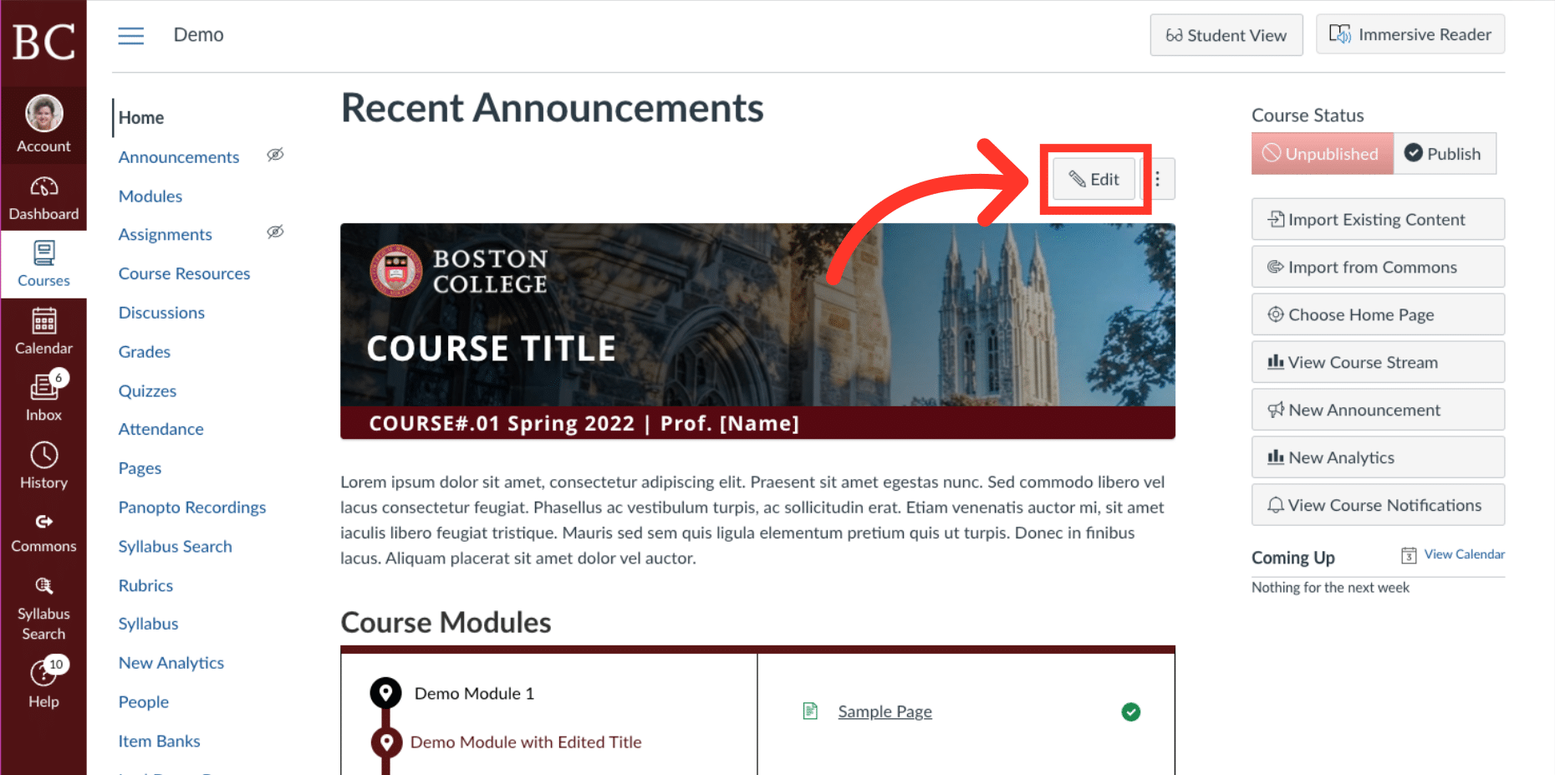Toggle visibility of Announcements nav item
This screenshot has height=775, width=1555.
[275, 155]
